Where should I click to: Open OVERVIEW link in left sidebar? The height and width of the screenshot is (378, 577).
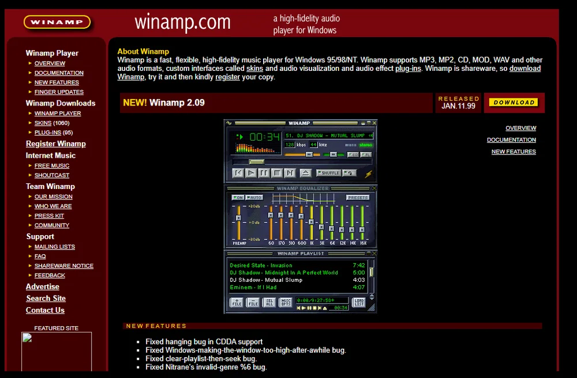coord(50,63)
